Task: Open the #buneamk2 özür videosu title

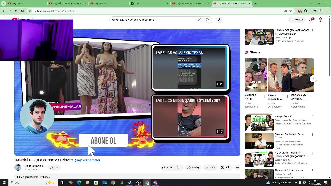Action: (x=289, y=171)
